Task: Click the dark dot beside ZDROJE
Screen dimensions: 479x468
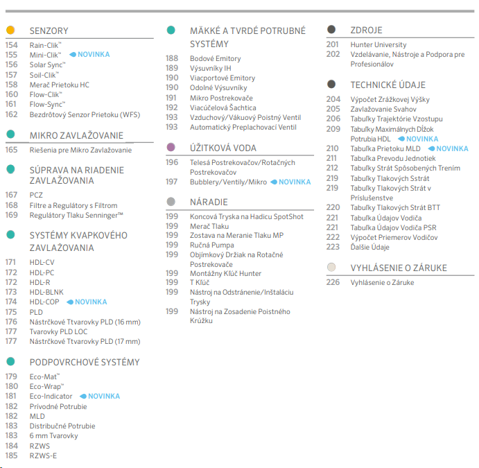Action: (331, 29)
